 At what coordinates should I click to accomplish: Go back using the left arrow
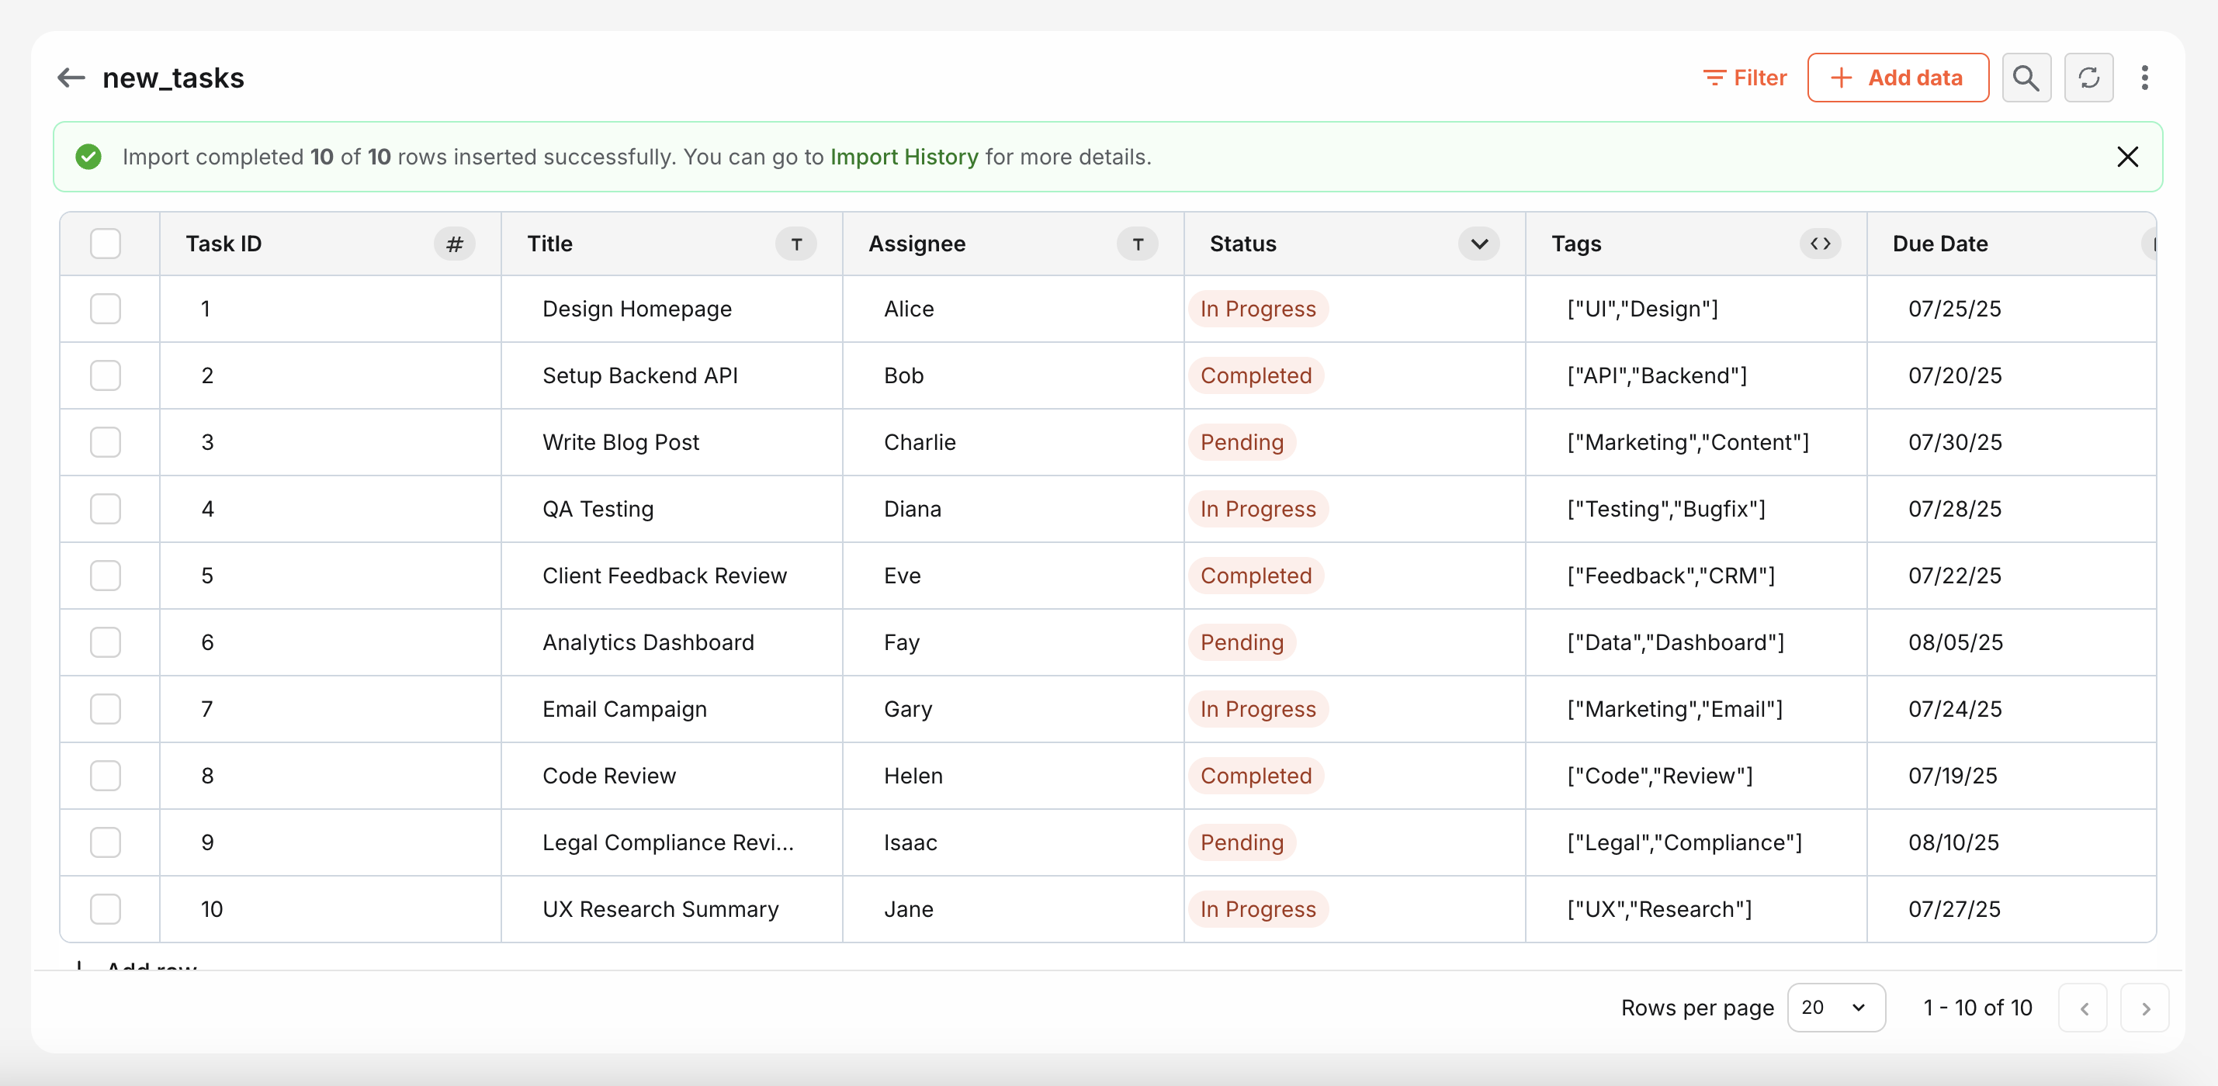71,78
